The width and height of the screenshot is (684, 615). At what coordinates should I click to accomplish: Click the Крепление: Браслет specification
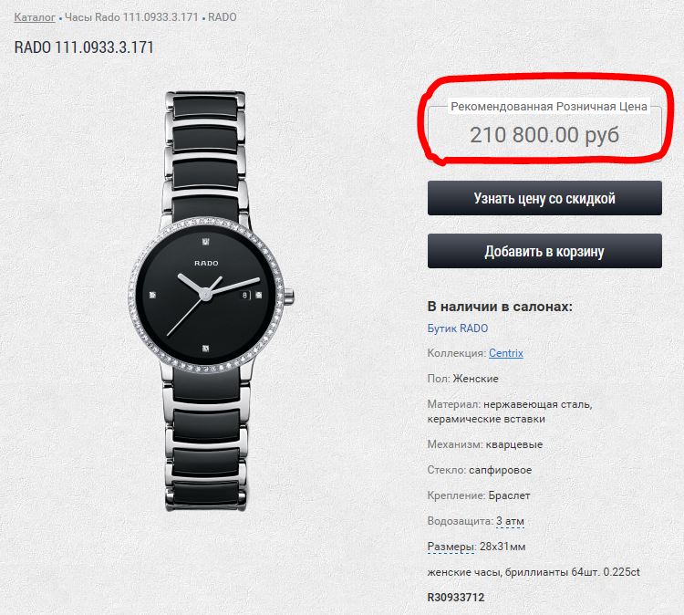pos(479,495)
